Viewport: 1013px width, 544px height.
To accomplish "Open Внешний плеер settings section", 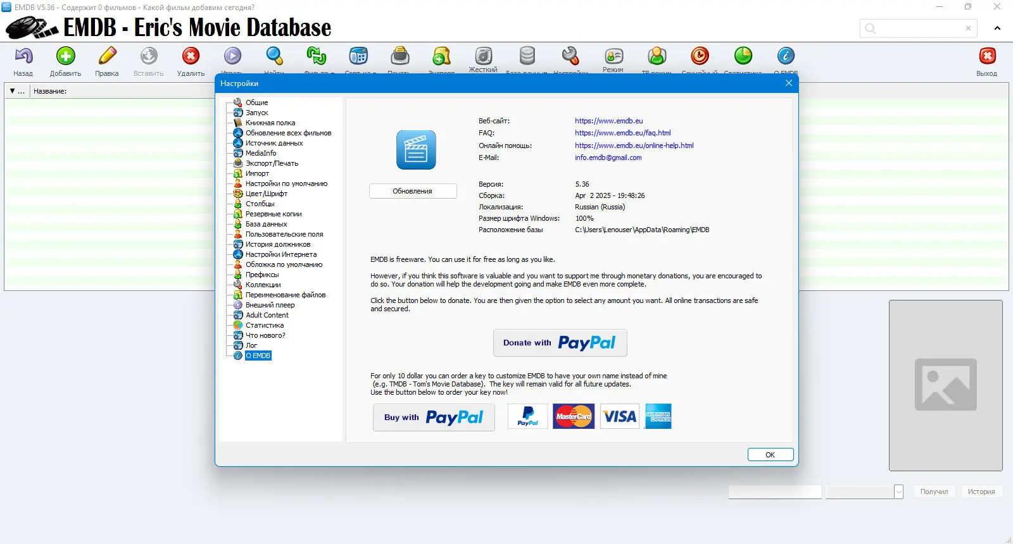I will coord(270,305).
